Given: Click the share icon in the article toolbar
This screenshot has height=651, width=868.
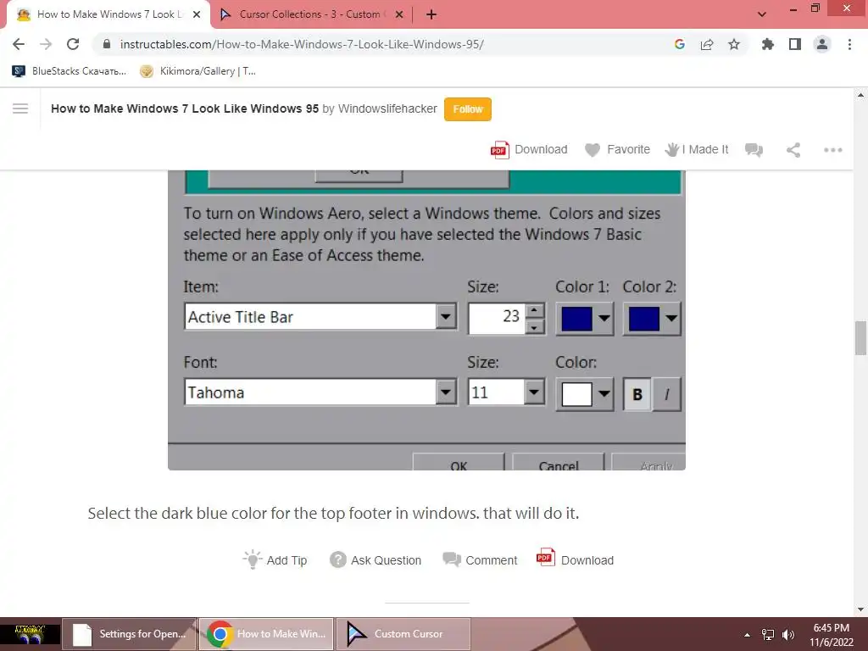Looking at the screenshot, I should 793,150.
